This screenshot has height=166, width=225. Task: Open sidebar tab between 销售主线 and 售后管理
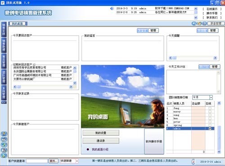coord(4,45)
